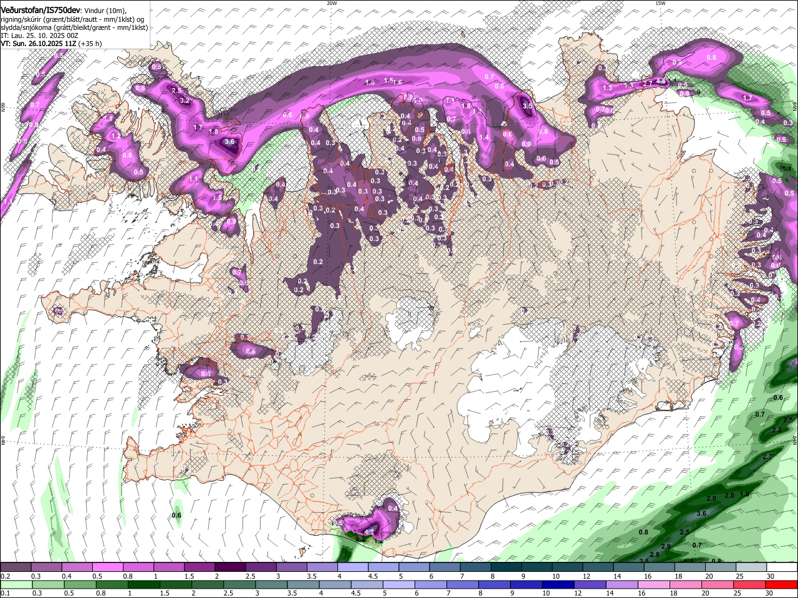Pick rain legend swatch between 0.5 and 0.8

pyautogui.click(x=80, y=585)
